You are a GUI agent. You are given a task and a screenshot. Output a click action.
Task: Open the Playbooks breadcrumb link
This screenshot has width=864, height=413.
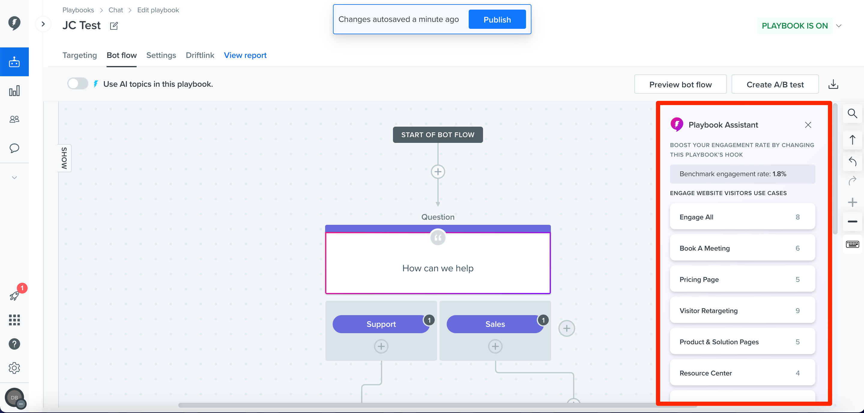coord(78,10)
